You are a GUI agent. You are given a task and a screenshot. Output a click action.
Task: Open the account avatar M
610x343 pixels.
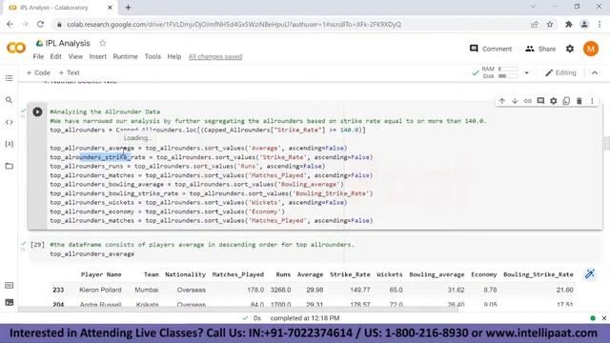(591, 49)
